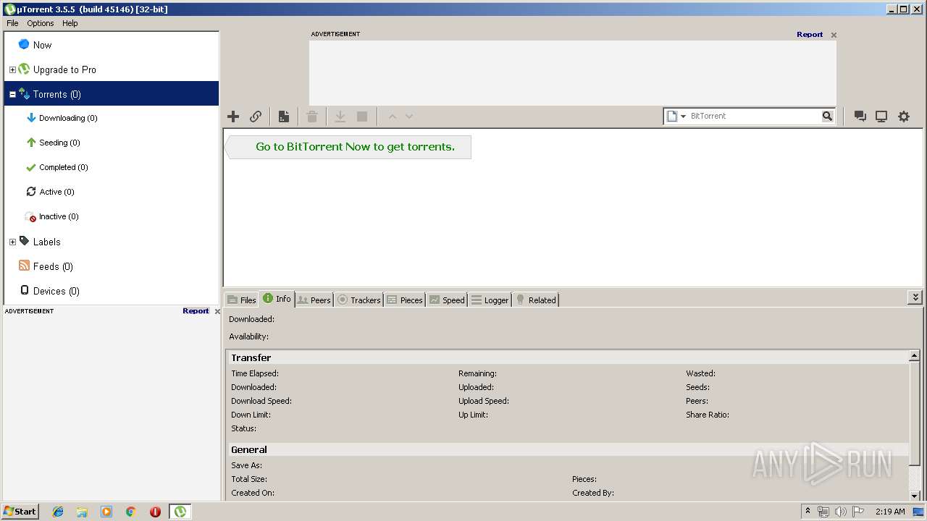Open Preferences gear icon
Screen dimensions: 927x521
[904, 117]
